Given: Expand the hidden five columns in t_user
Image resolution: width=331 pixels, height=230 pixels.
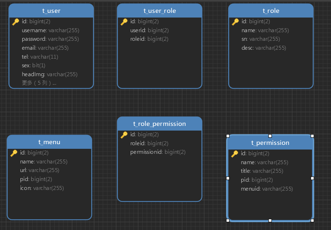Looking at the screenshot, I should [x=39, y=83].
